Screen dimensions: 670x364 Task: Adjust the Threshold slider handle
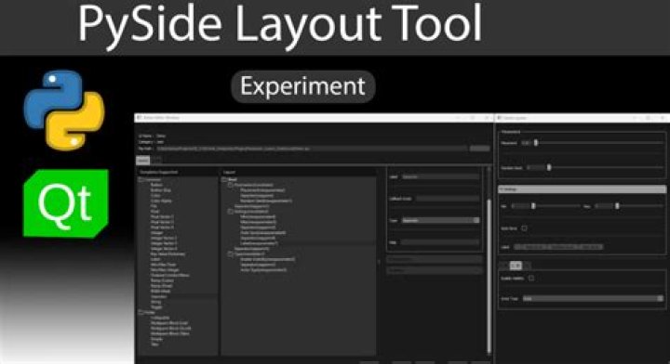click(x=536, y=143)
